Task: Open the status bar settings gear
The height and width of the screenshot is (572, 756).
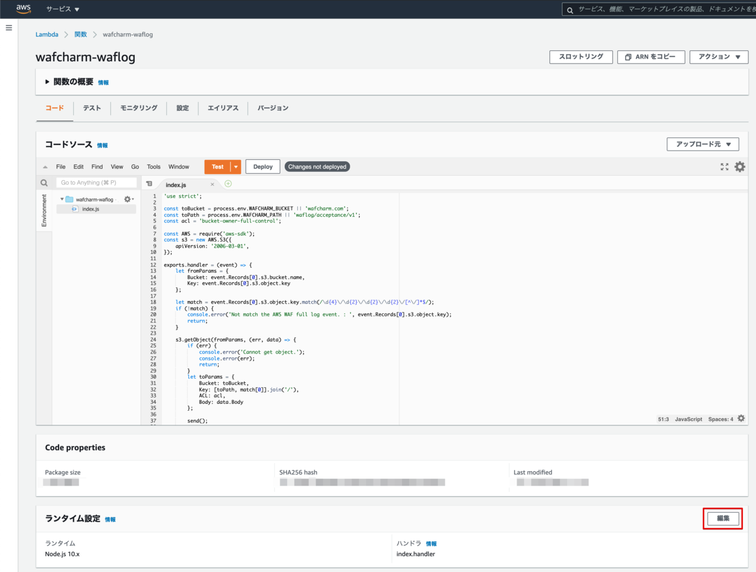Action: point(741,418)
